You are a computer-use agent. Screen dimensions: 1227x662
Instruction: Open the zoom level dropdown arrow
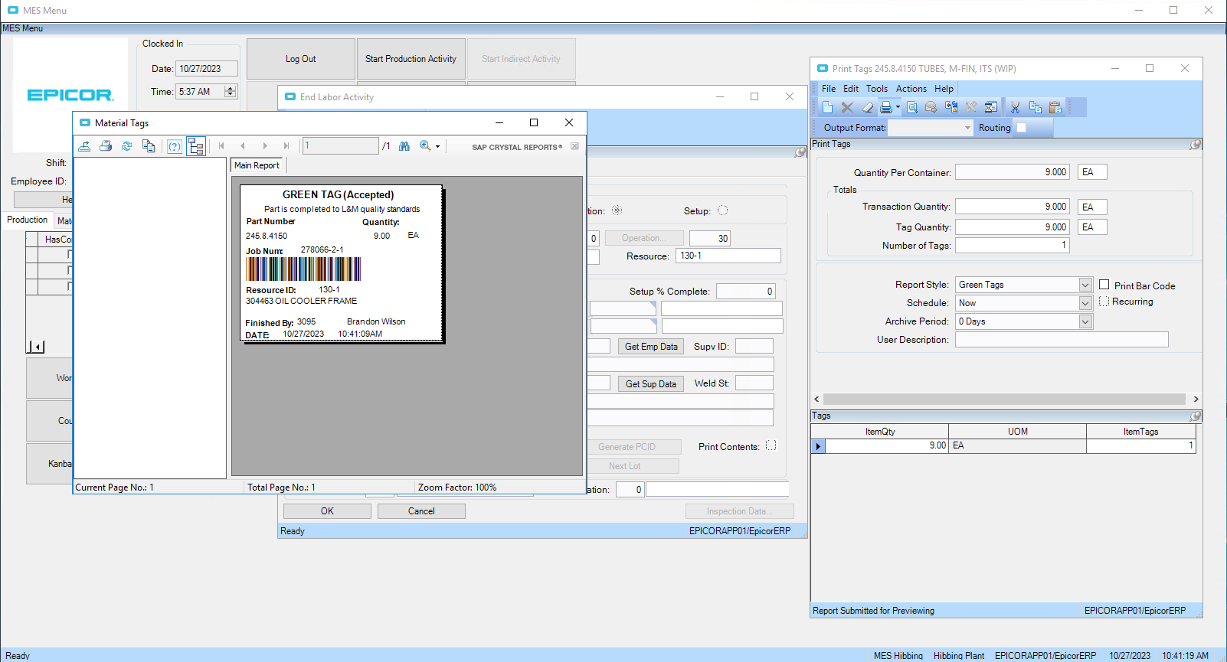pos(438,146)
